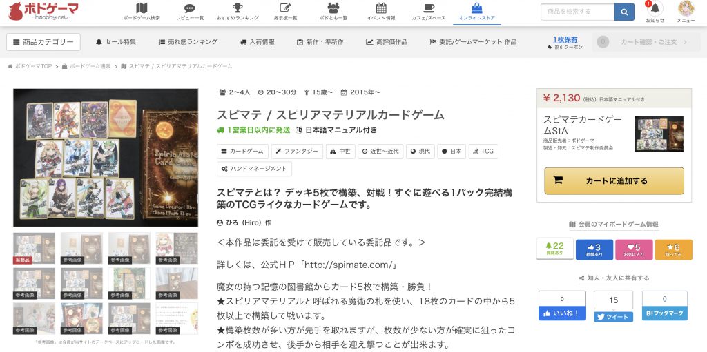Image resolution: width=707 pixels, height=352 pixels.
Task: Open 売れ筋ランキング link
Action: pos(188,42)
